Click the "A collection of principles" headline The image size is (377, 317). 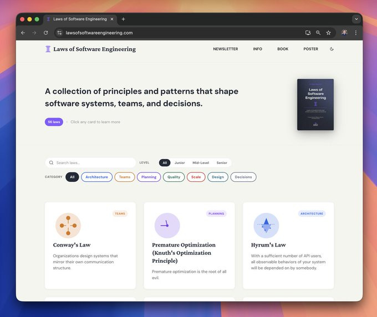pyautogui.click(x=141, y=98)
